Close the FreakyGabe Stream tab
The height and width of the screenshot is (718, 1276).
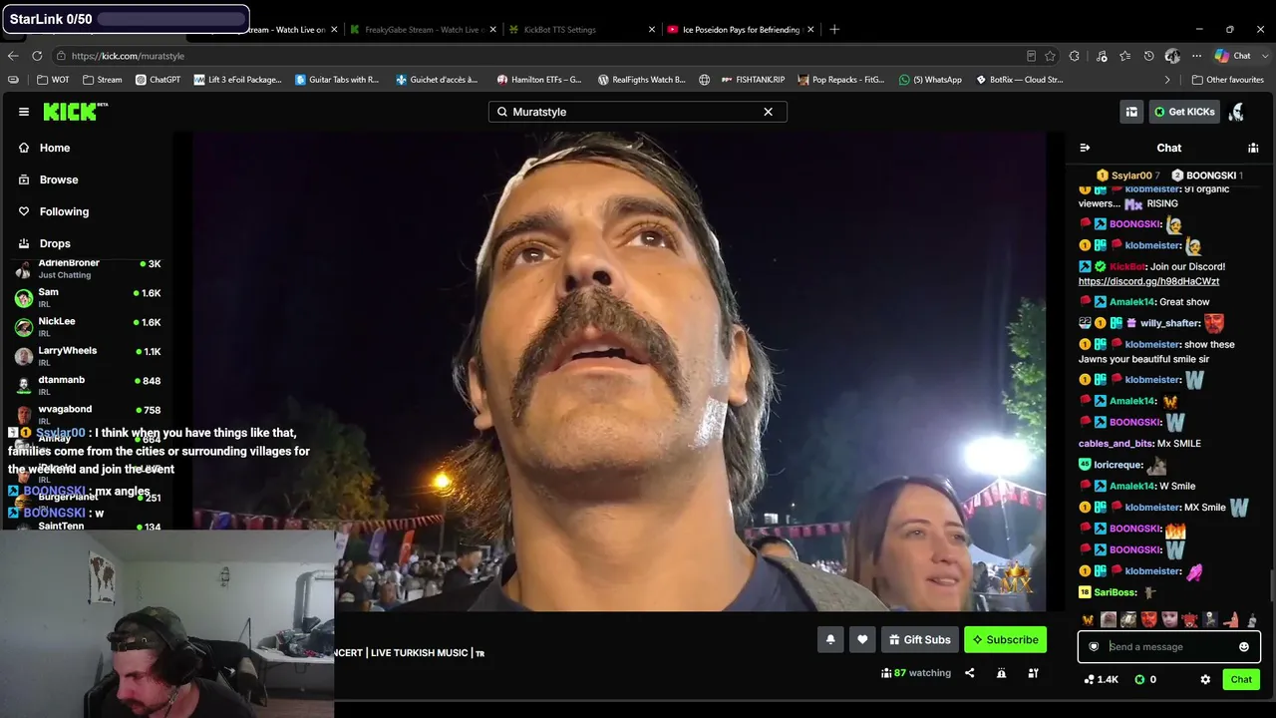(493, 30)
